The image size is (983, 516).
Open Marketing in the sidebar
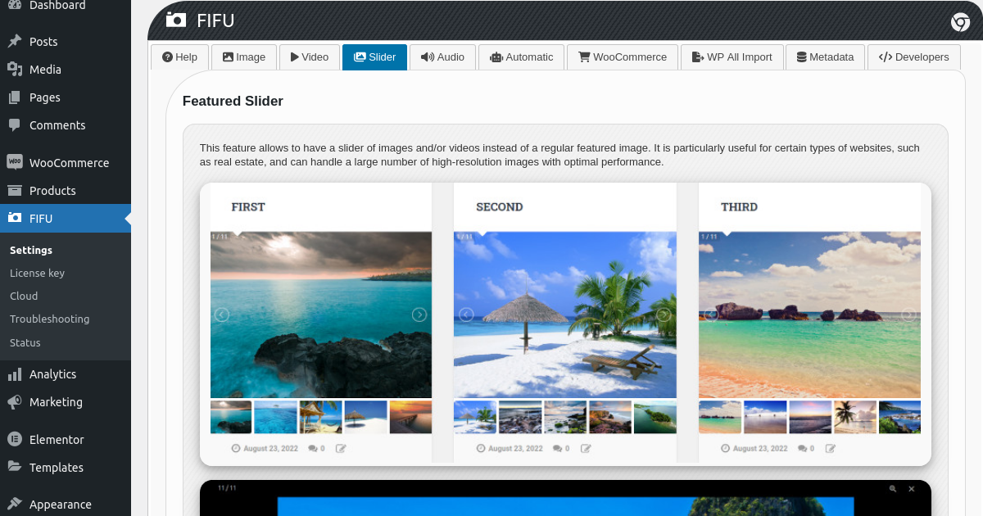pos(66,402)
